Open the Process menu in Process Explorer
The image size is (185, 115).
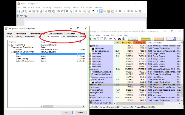tap(106, 35)
